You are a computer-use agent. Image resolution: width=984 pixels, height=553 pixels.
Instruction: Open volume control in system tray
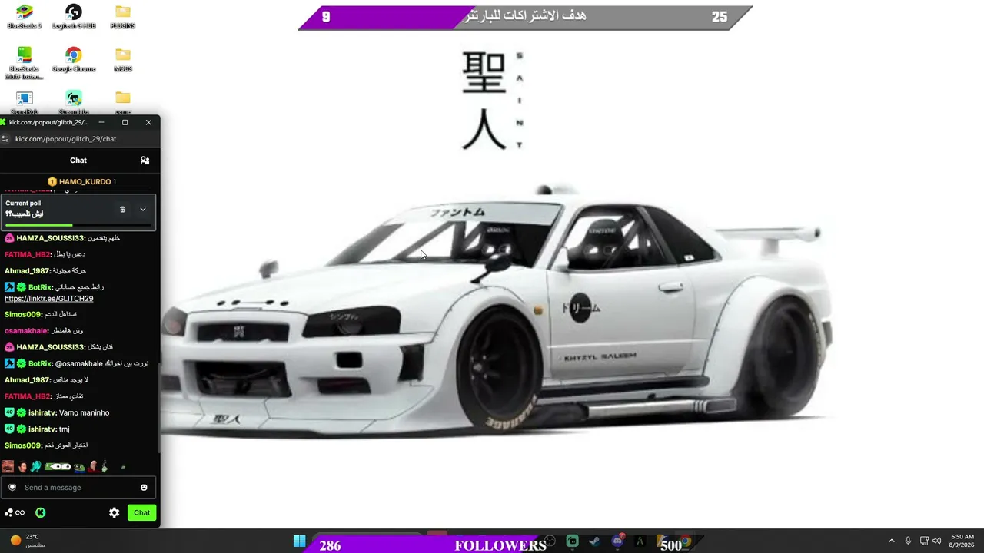pyautogui.click(x=937, y=541)
